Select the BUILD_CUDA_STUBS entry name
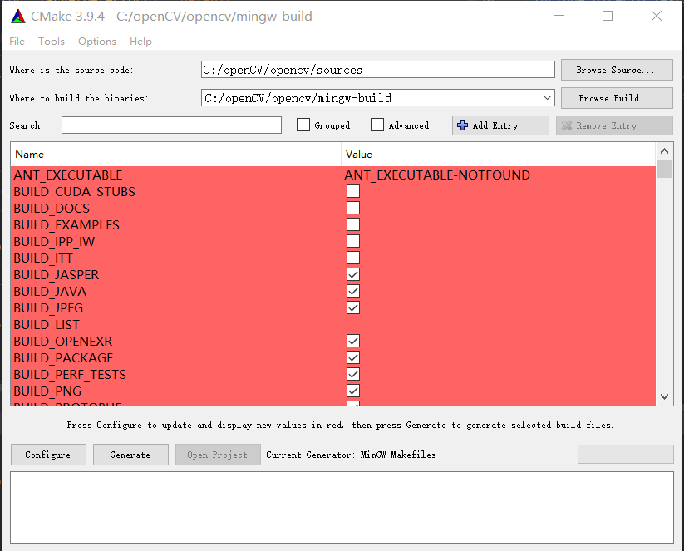The width and height of the screenshot is (684, 551). 75,191
